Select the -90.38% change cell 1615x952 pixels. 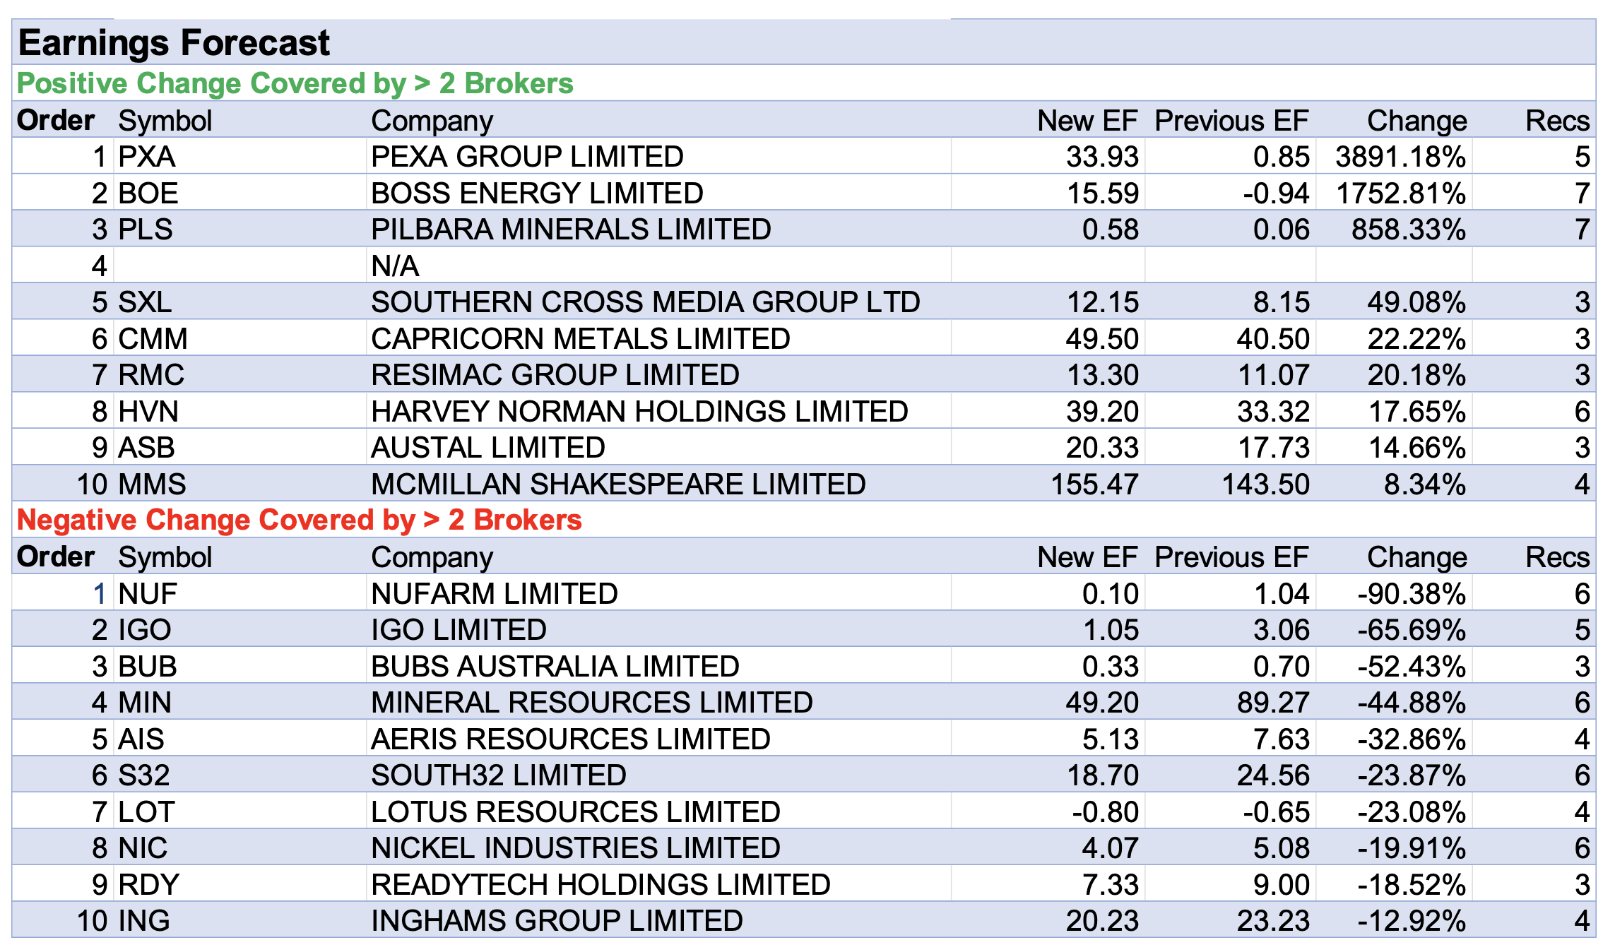coord(1411,594)
